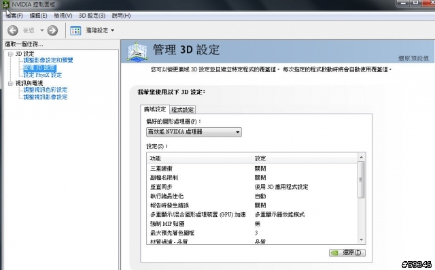Select 設定 PhysX 設定 in the tree
Image resolution: width=435 pixels, height=270 pixels.
[x=42, y=75]
